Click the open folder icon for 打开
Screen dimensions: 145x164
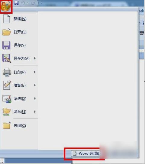point(7,32)
